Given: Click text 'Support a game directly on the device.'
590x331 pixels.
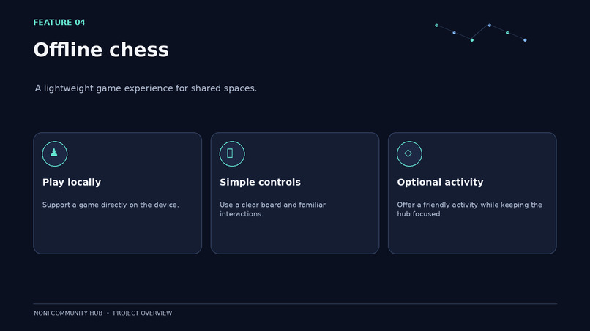Looking at the screenshot, I should click(111, 205).
